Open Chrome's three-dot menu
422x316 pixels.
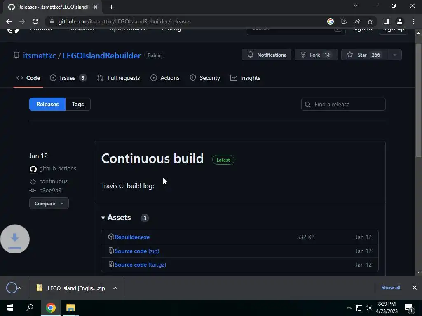(413, 21)
